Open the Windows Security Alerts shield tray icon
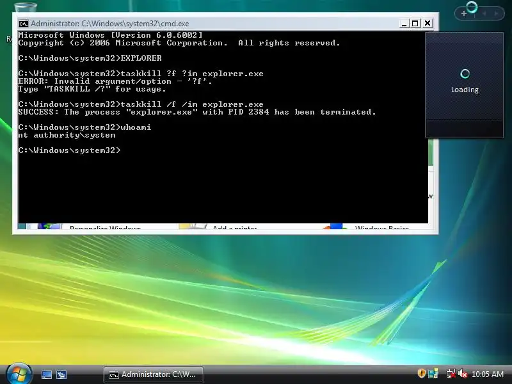This screenshot has height=384, width=512. click(421, 373)
